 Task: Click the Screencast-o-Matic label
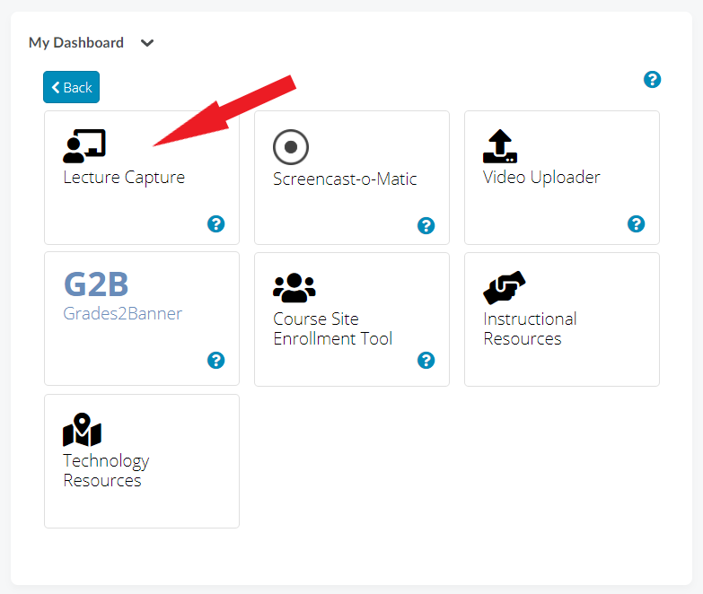(345, 179)
